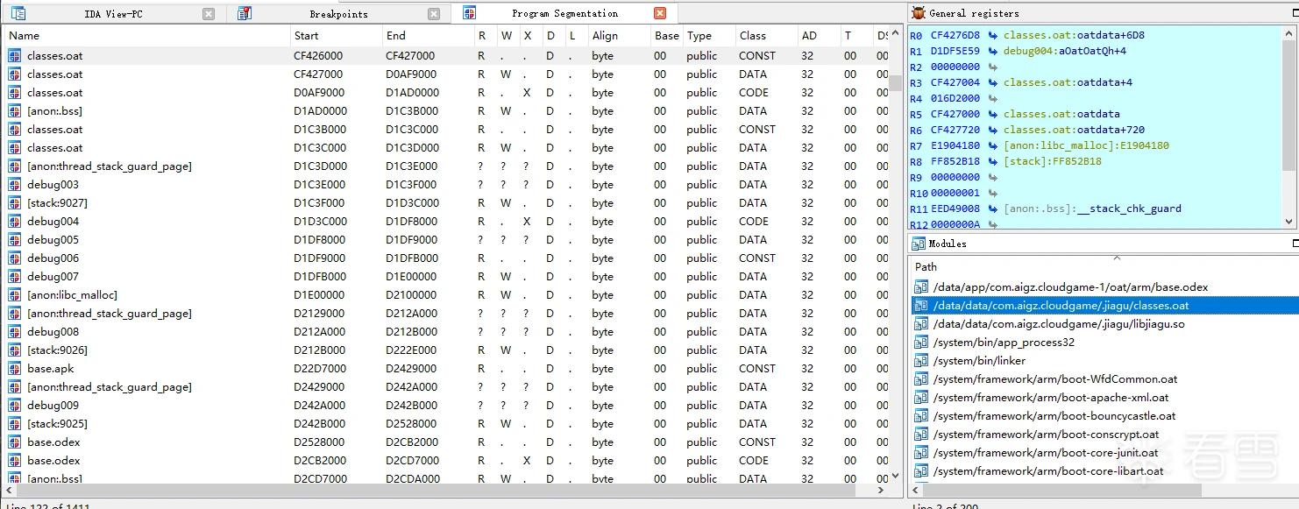The height and width of the screenshot is (509, 1299).
Task: Click start address D1DFB000 of debug007
Action: (x=320, y=277)
